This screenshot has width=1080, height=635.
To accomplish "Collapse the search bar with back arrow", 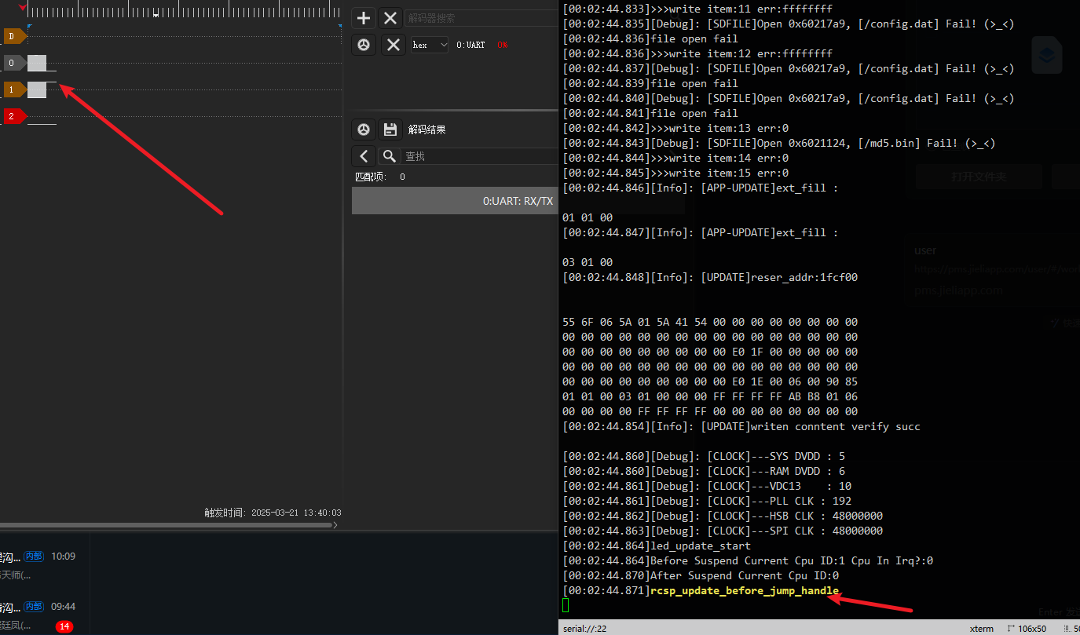I will 363,156.
